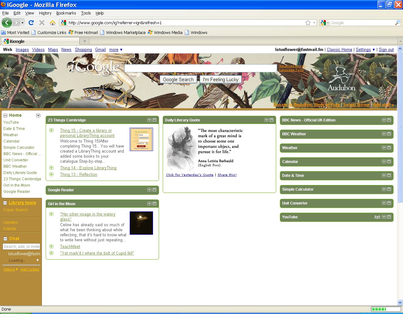Click the moon photo thumbnail
403x314 pixels.
(141, 223)
